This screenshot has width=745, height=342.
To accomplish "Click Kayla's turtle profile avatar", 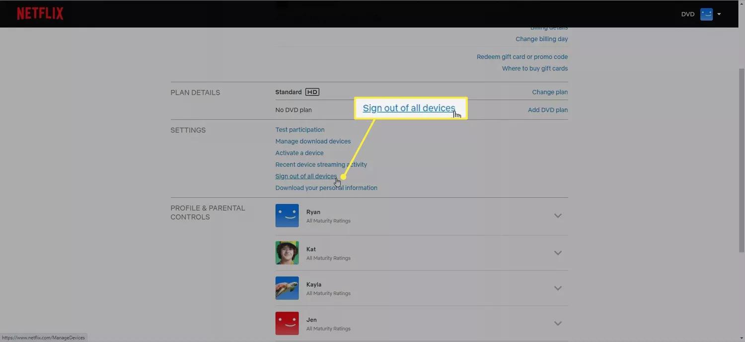I will (x=287, y=288).
